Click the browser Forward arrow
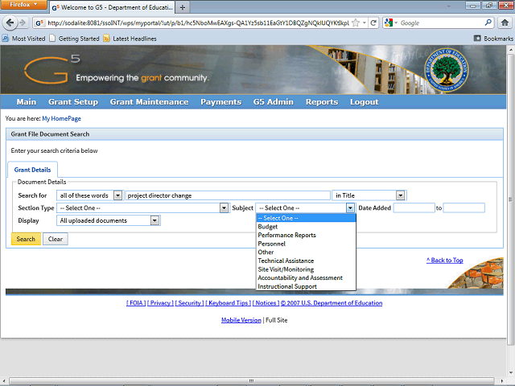The image size is (515, 386). (x=23, y=23)
